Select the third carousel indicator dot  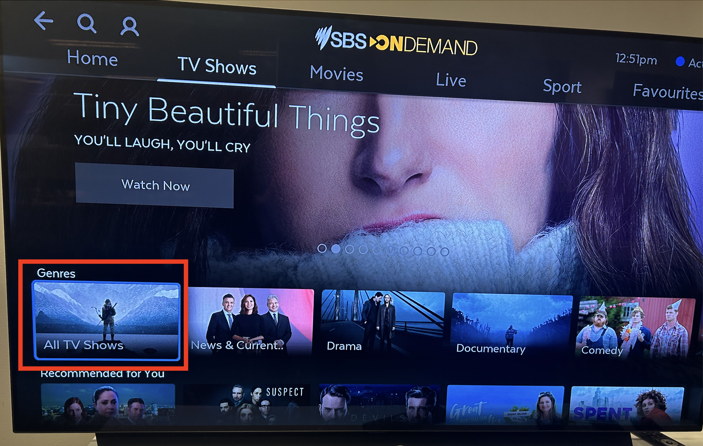click(x=349, y=249)
